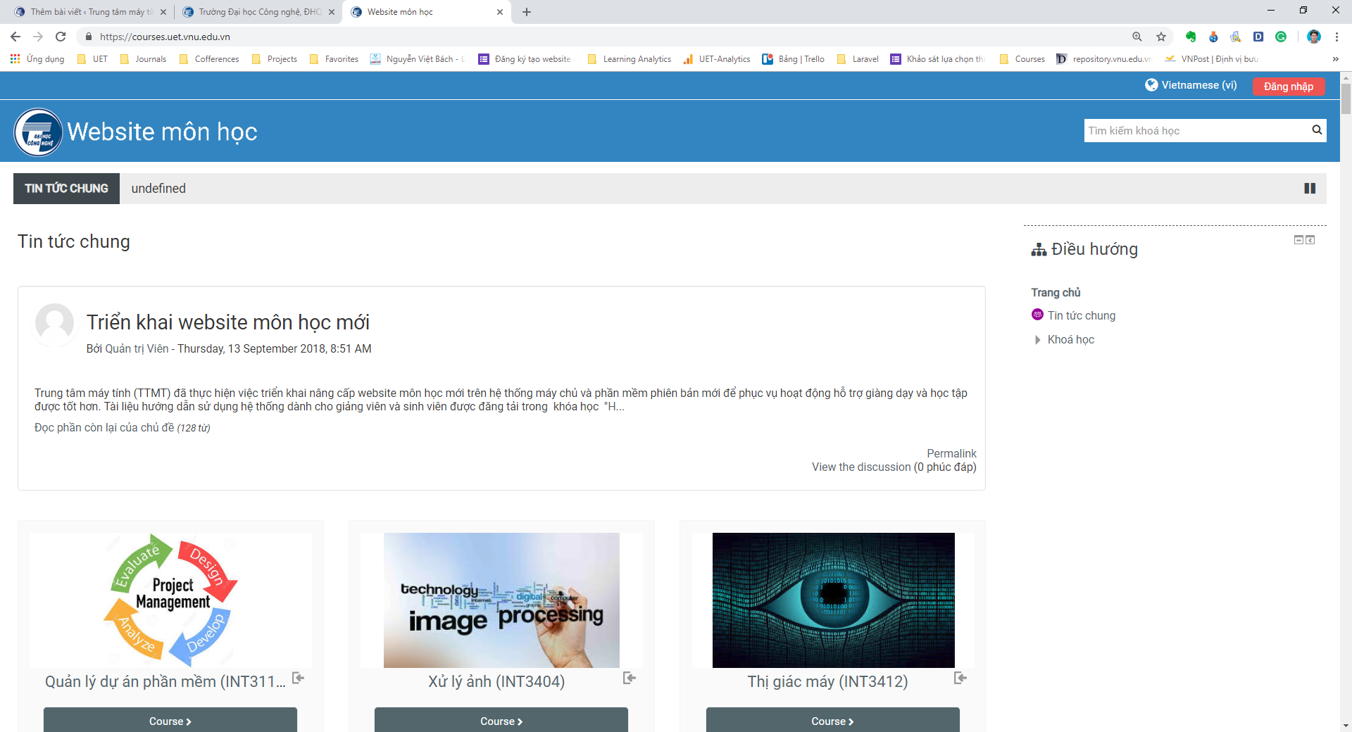This screenshot has width=1352, height=732.
Task: Expand the Khoá học tree node
Action: [x=1037, y=340]
